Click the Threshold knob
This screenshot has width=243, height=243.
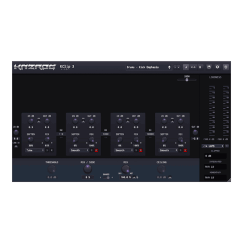click(52, 169)
